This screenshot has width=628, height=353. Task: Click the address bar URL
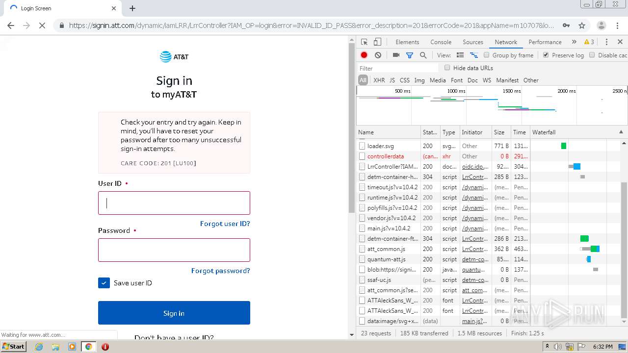312,25
